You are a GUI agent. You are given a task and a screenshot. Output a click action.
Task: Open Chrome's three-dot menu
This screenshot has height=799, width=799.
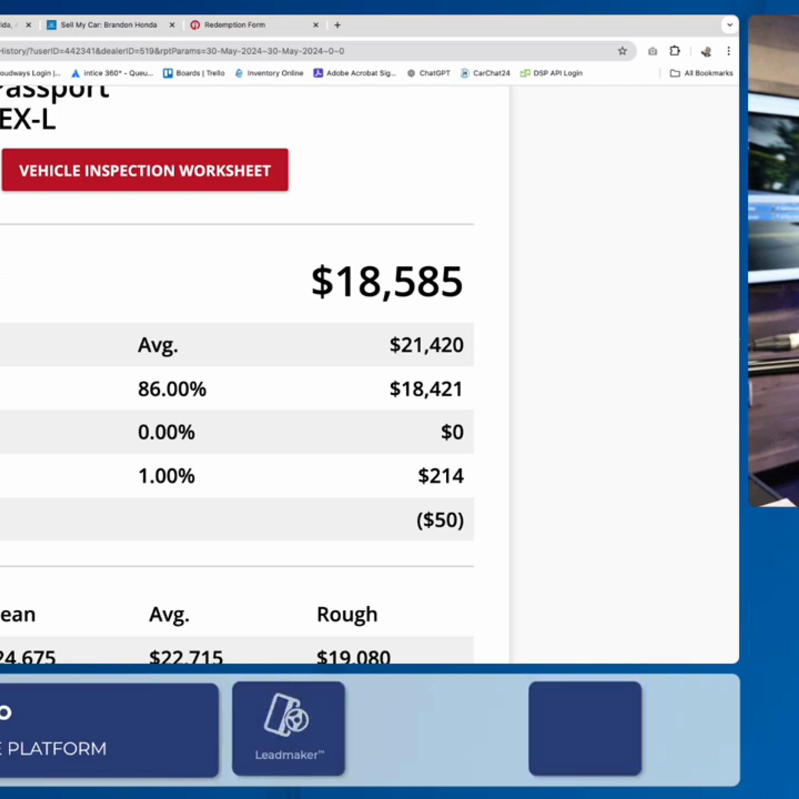728,51
